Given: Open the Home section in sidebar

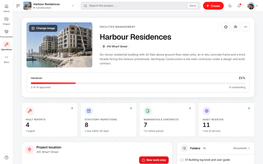Looking at the screenshot, I should coord(6,8).
